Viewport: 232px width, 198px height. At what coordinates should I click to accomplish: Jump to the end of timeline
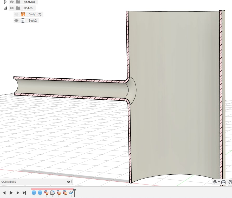point(24,193)
